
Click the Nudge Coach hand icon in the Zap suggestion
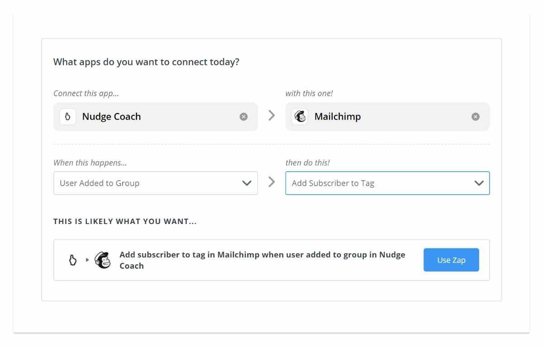point(73,260)
